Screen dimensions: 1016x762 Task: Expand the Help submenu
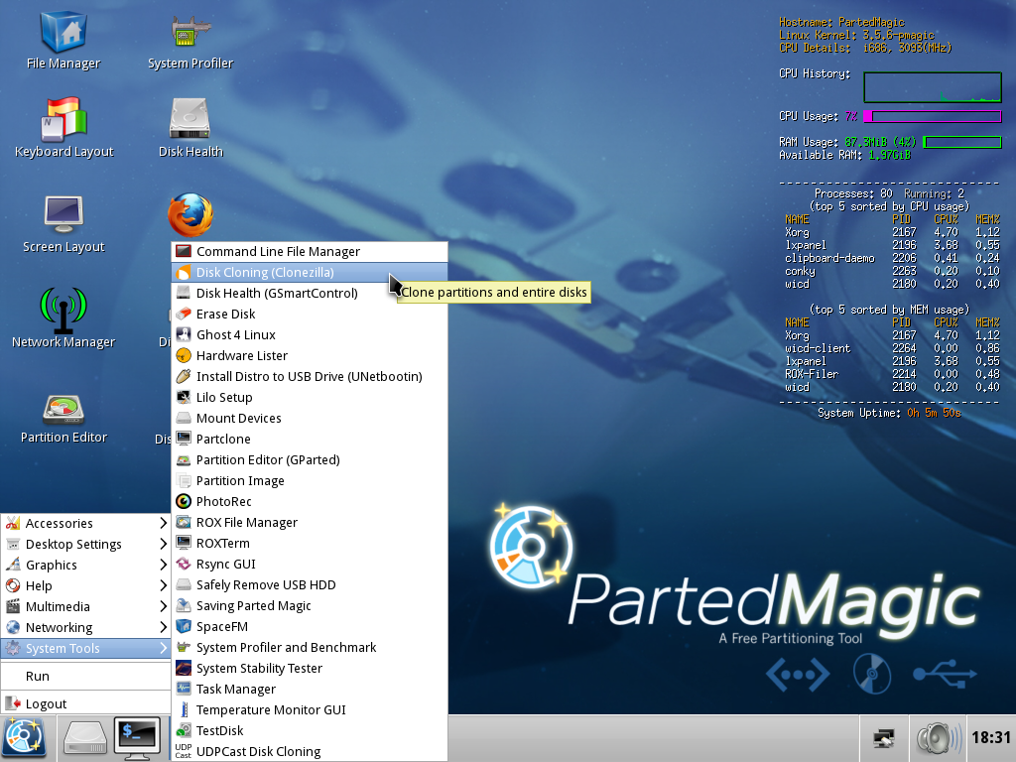[x=85, y=585]
